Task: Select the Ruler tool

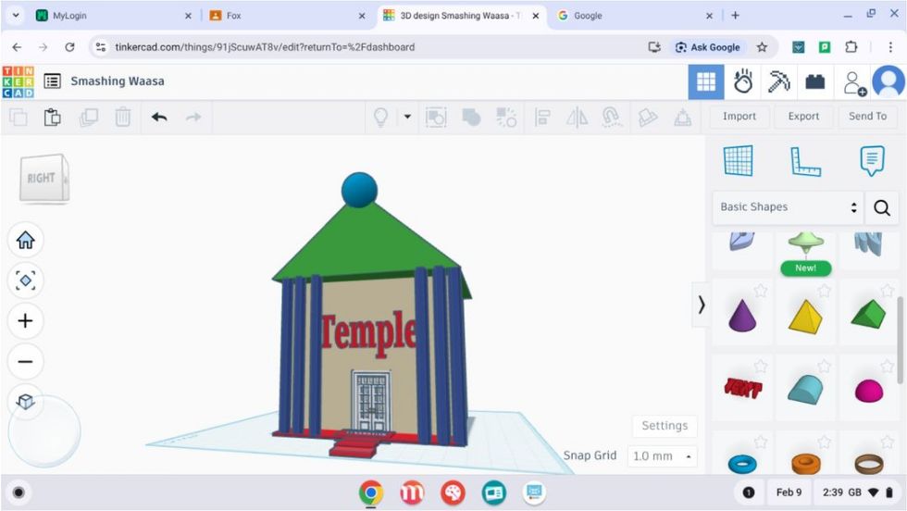Action: coord(804,161)
